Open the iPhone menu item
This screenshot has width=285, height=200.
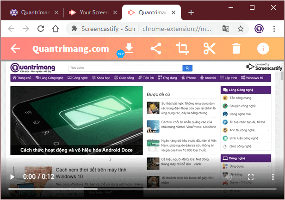[x=188, y=78]
